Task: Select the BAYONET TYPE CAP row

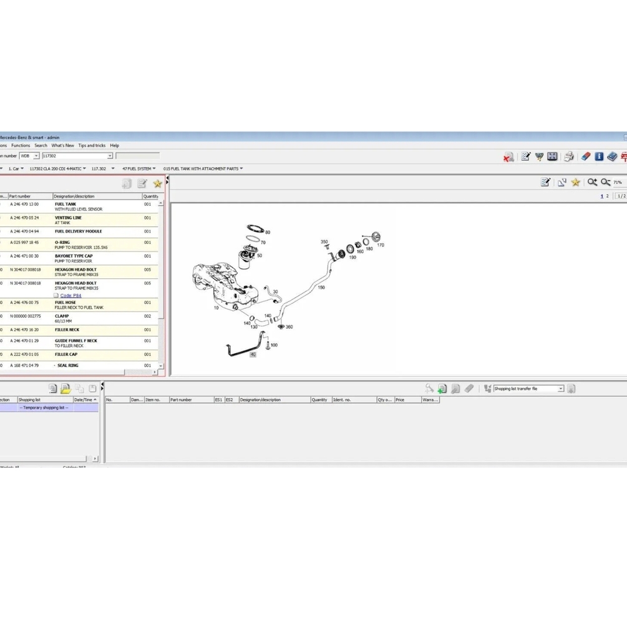Action: point(79,258)
